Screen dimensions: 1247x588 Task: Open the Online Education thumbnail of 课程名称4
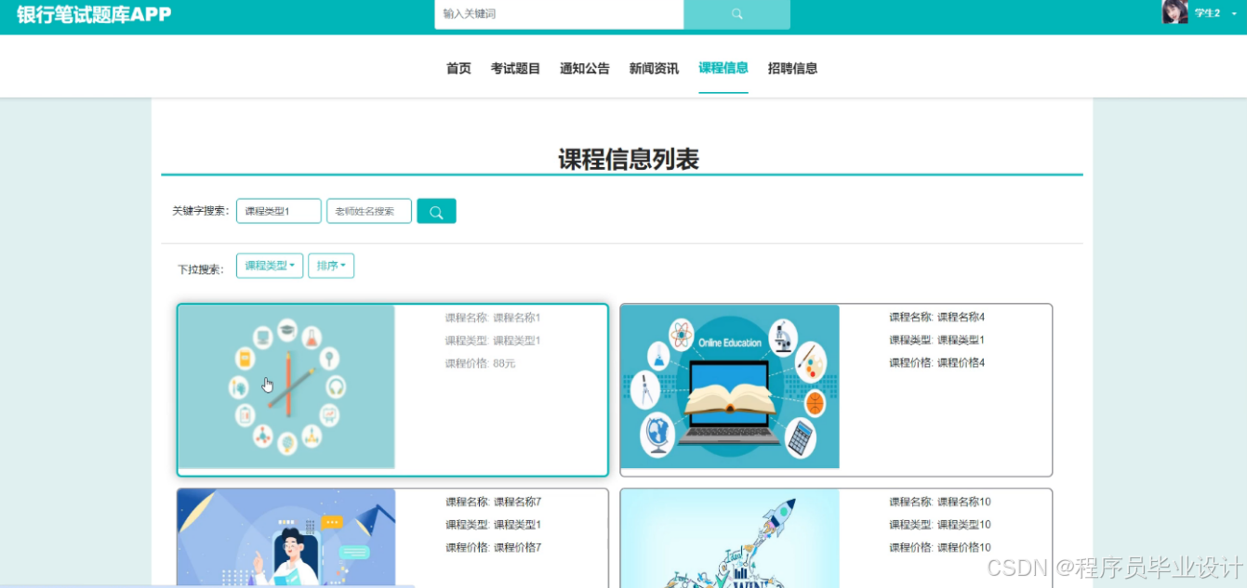tap(729, 387)
